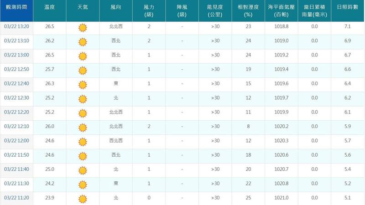Screen dimensions: 365x205
Task: Click the sunny icon for 03/22 12:40
Action: (83, 85)
